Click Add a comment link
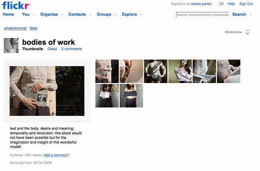Image resolution: width=260 pixels, height=171 pixels. pos(56,155)
